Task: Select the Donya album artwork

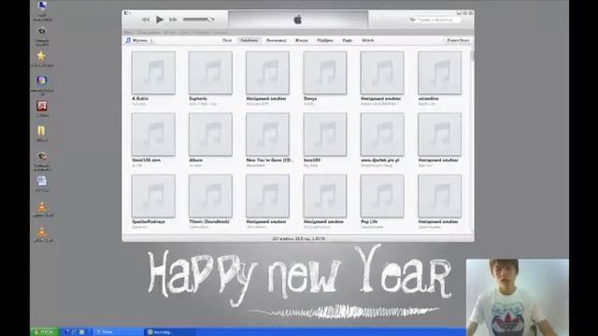Action: click(x=325, y=73)
